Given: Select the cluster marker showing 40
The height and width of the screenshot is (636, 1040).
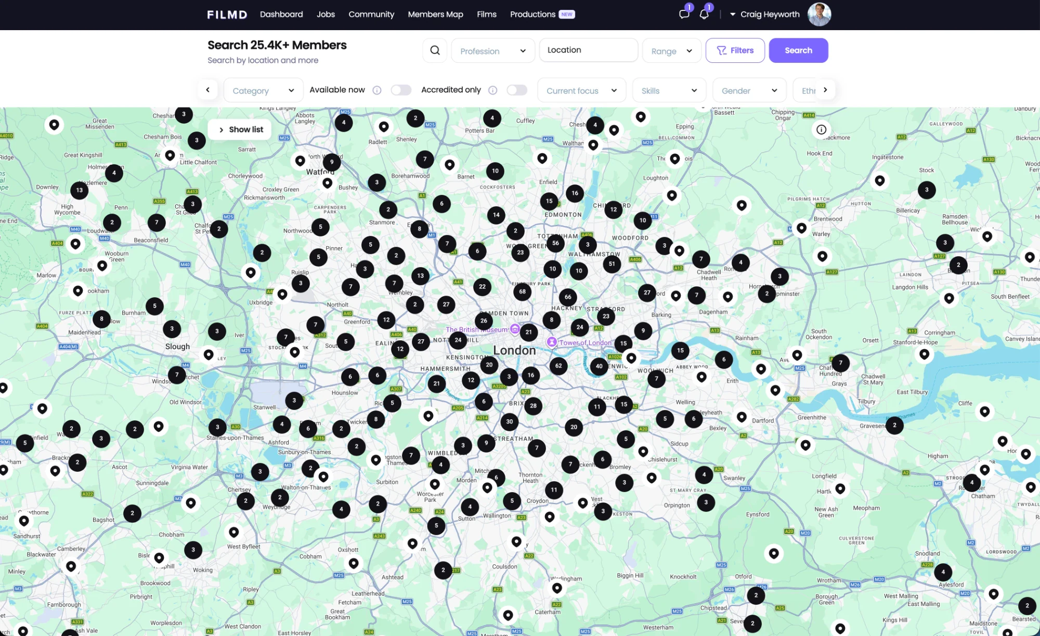Looking at the screenshot, I should [x=599, y=366].
